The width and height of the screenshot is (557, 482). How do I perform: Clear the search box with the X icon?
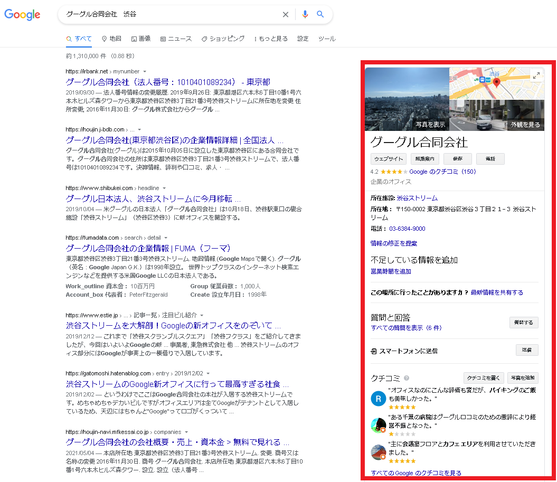point(285,15)
